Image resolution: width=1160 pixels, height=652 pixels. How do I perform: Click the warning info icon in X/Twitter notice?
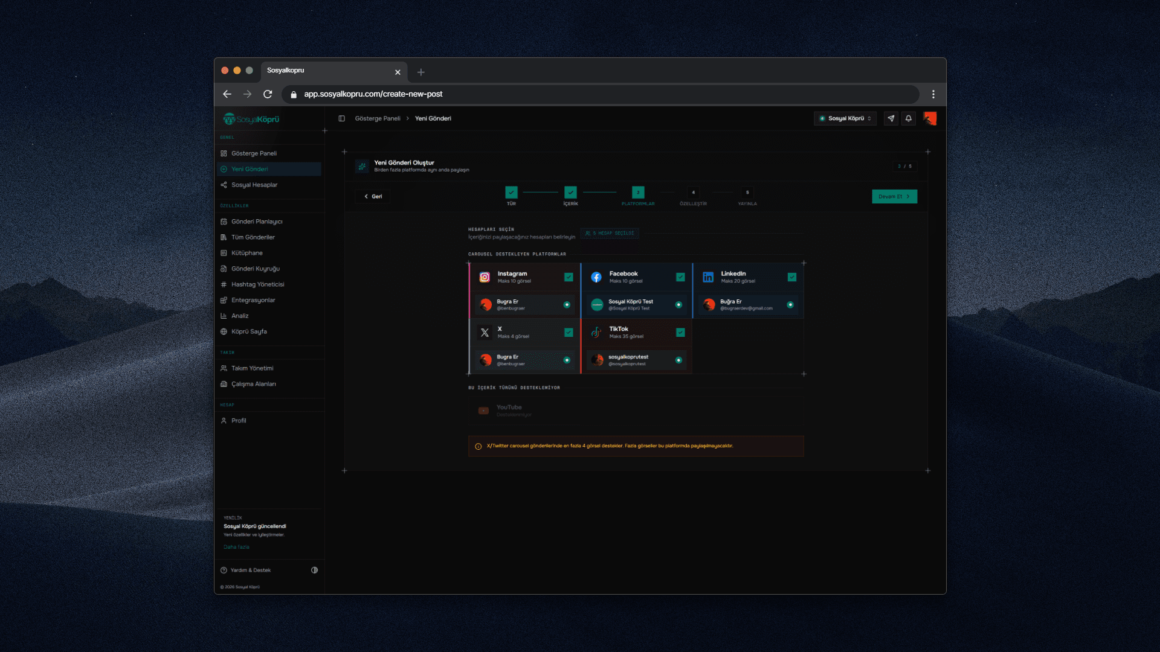click(478, 447)
